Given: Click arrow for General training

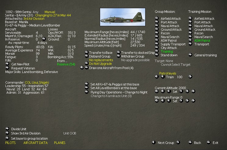Looking at the screenshot, I should (190, 55).
